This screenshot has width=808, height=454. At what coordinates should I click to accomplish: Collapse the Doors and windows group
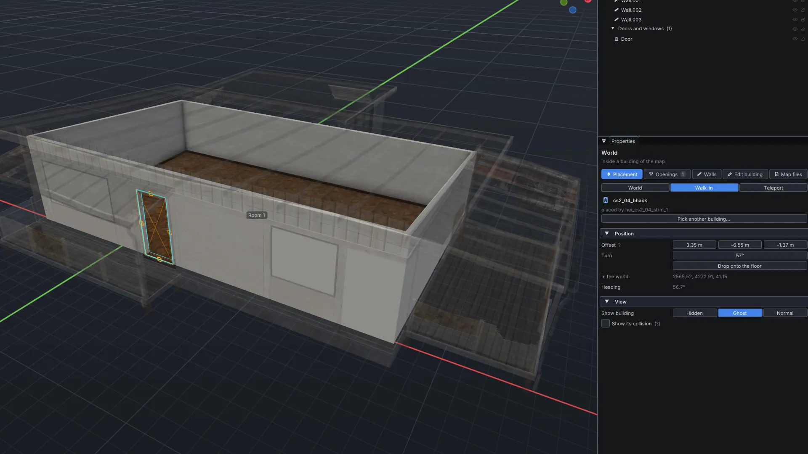pos(613,29)
